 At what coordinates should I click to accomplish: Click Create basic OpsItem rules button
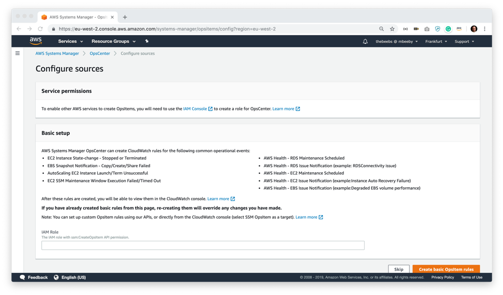pos(446,269)
